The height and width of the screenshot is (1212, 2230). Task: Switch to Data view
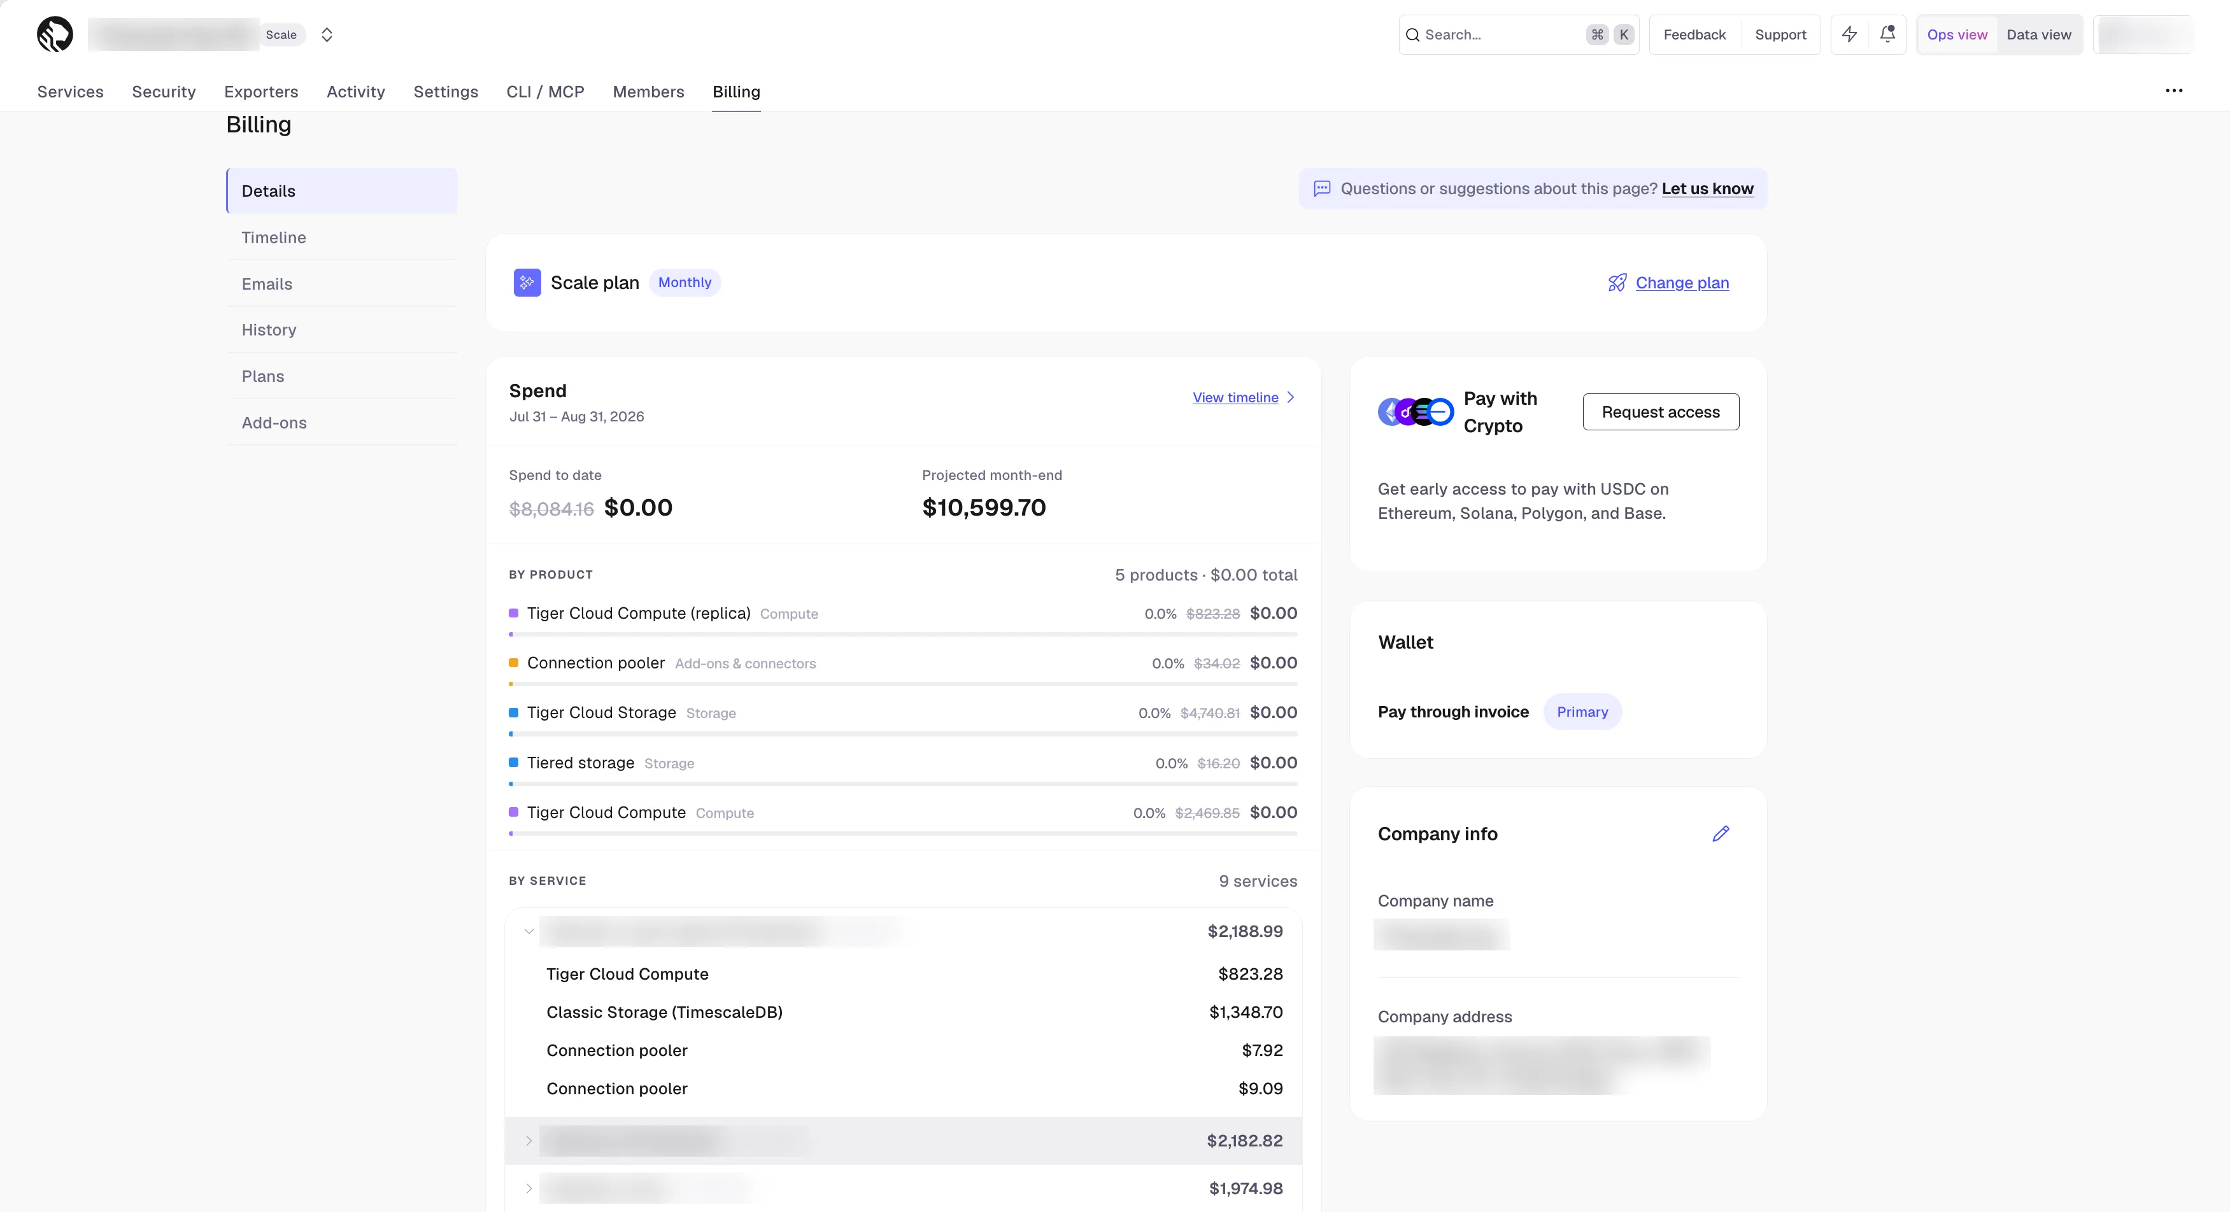[x=2039, y=34]
